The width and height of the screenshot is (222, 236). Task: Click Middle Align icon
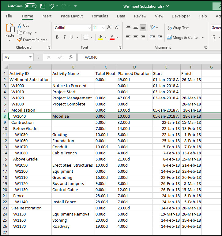[x=136, y=28]
